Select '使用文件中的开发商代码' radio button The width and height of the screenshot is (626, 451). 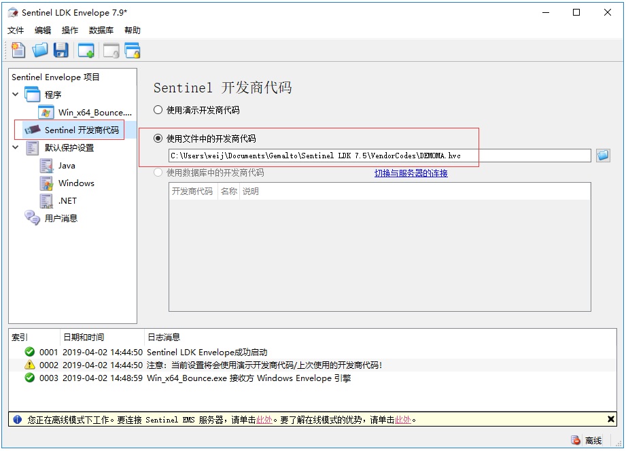(158, 139)
